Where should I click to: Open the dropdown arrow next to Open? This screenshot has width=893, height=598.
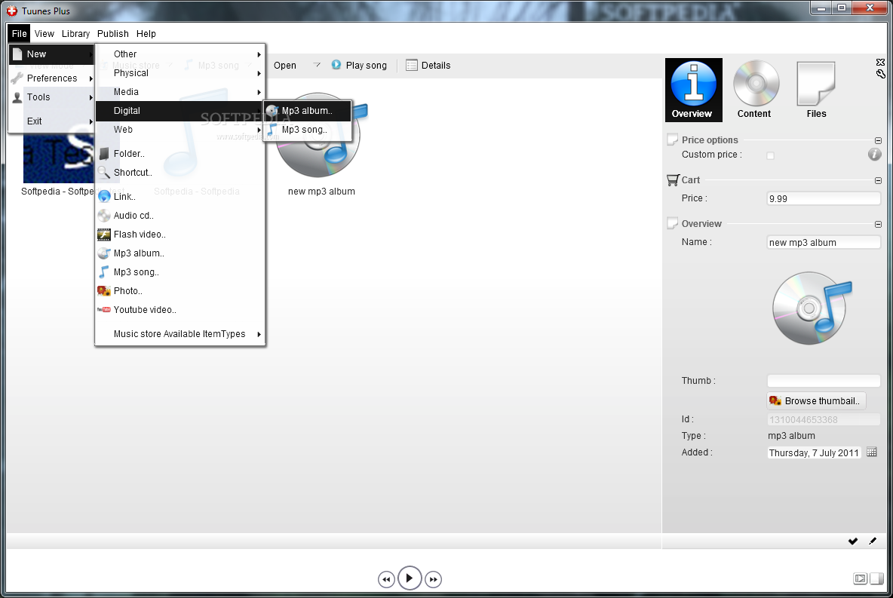coord(318,65)
